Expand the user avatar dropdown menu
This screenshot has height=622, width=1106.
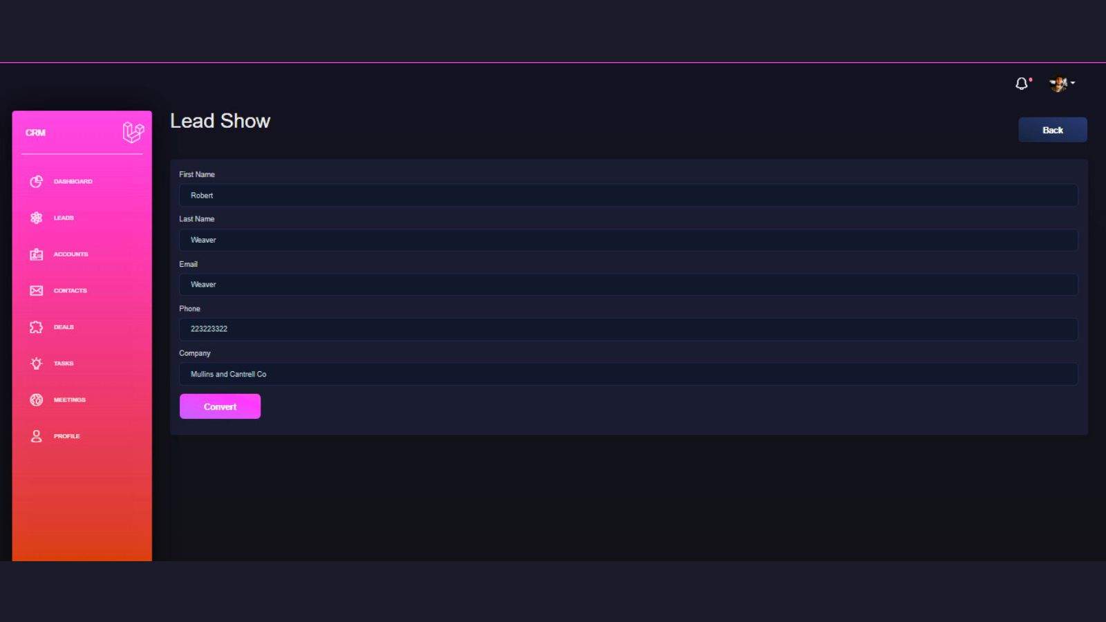coord(1062,84)
